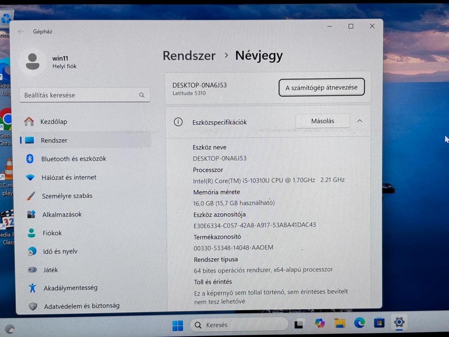Open Személyre szabás brush icon

(31, 196)
